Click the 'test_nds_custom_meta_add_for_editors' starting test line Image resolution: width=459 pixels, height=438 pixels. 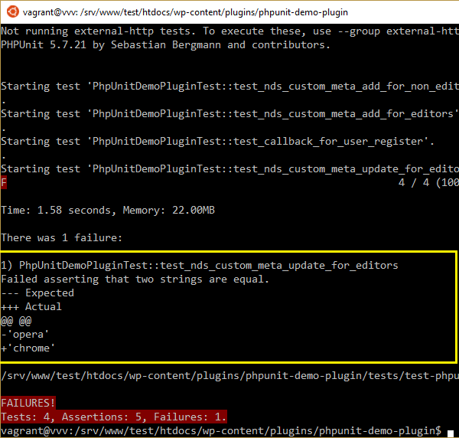(x=229, y=113)
